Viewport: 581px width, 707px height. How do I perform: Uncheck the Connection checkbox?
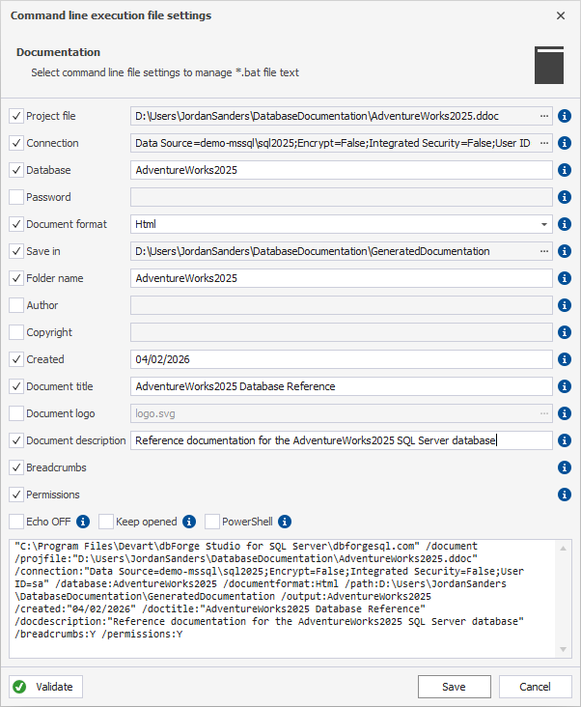16,143
